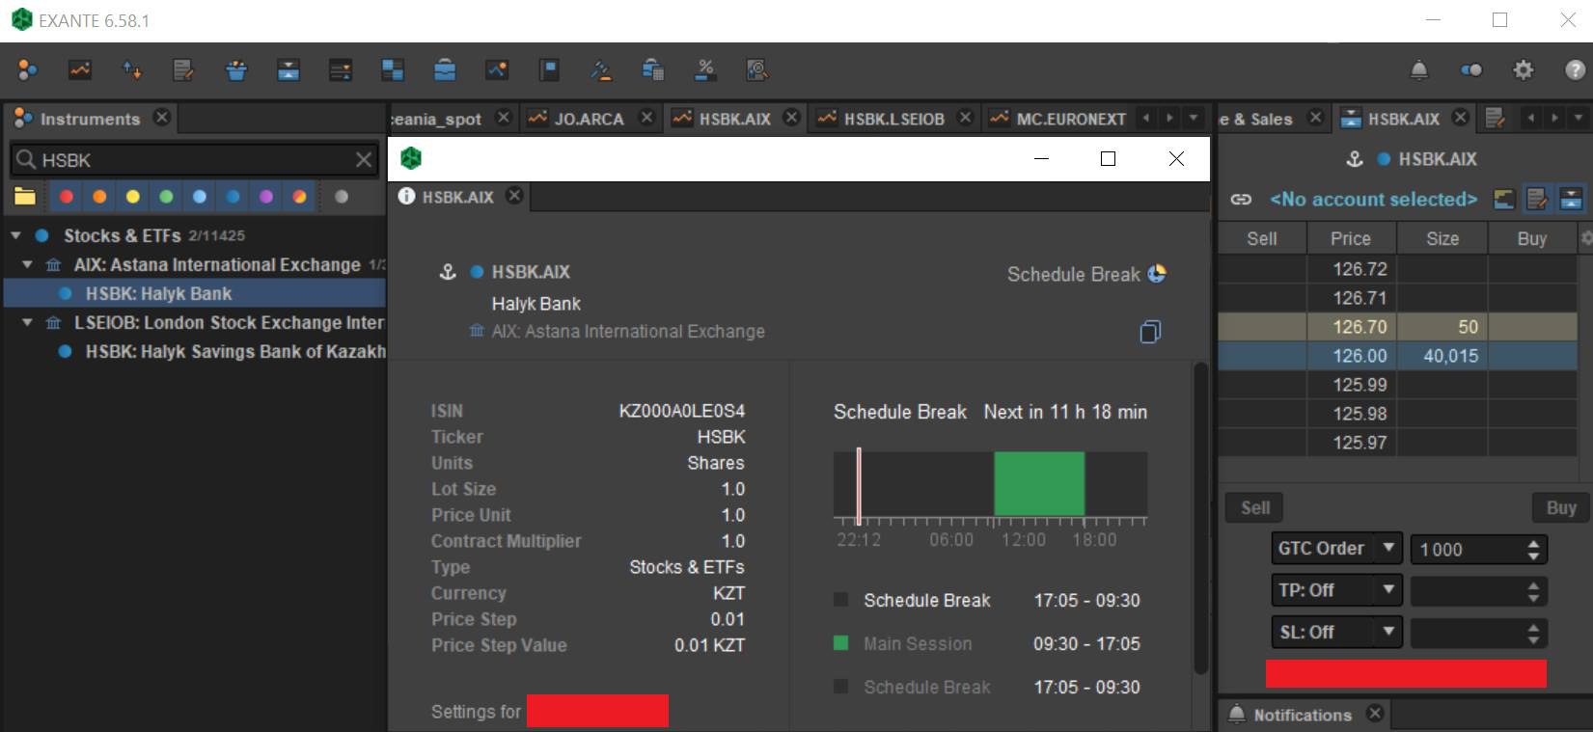Open the SL: Off dropdown

[1336, 633]
